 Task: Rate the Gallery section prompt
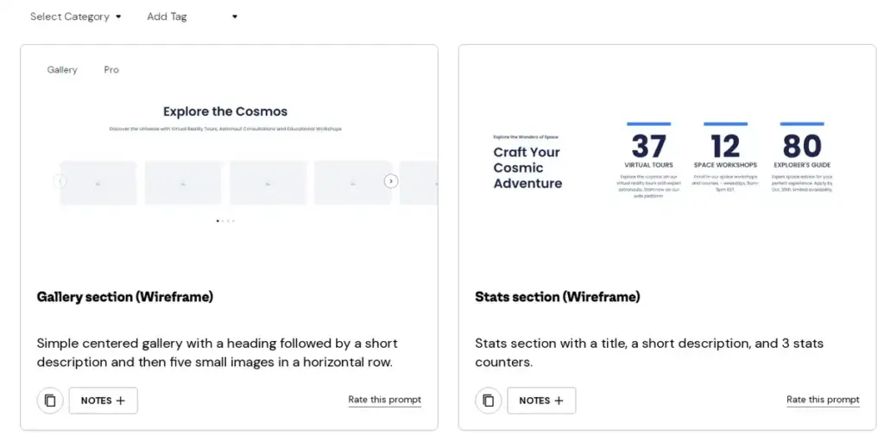tap(384, 400)
